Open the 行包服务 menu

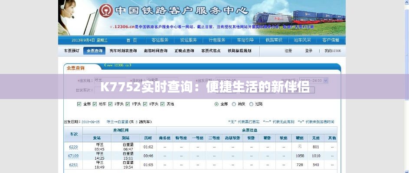(x=217, y=40)
